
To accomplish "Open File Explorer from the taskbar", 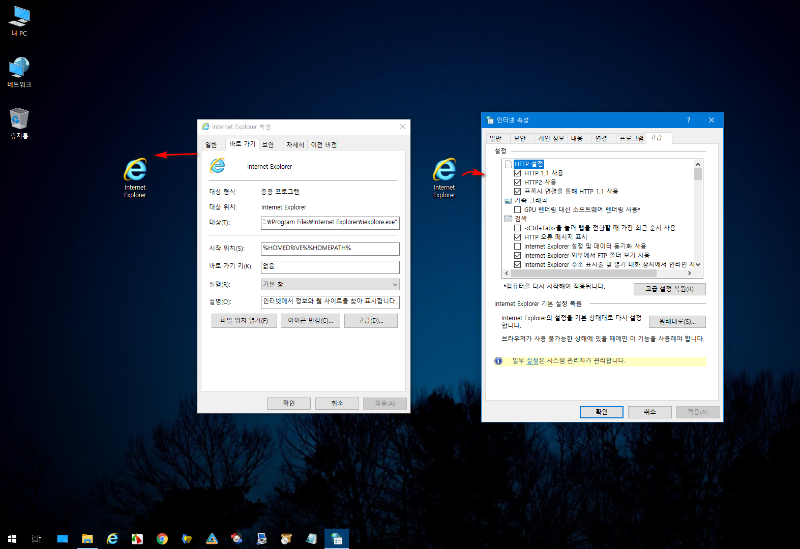I will (x=87, y=538).
